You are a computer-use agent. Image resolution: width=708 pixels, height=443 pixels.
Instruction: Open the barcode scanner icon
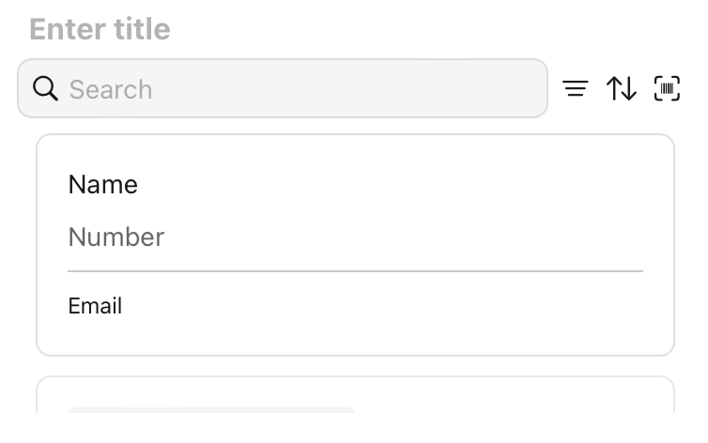coord(667,89)
